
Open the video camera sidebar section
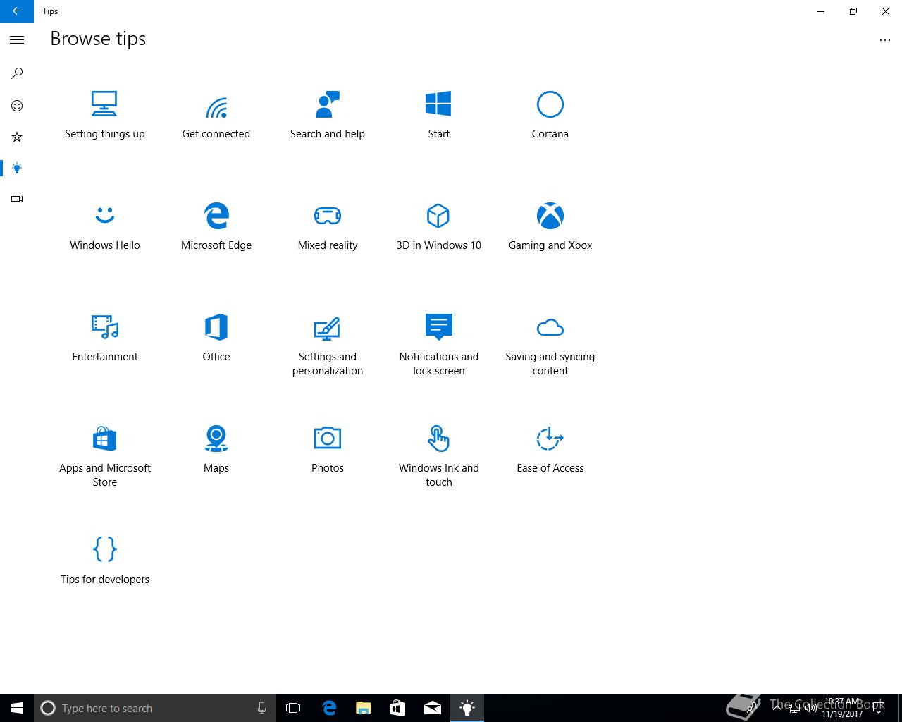click(x=17, y=199)
